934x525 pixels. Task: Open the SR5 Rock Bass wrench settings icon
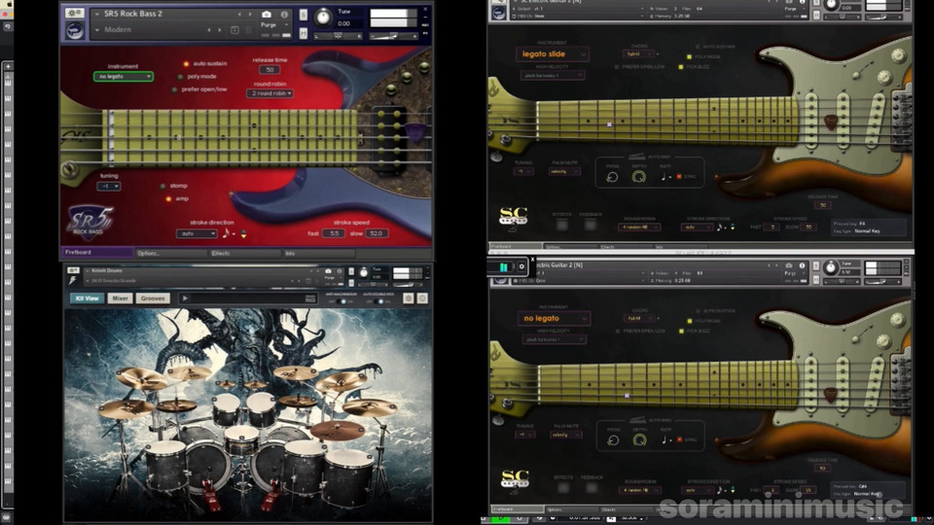tap(75, 13)
